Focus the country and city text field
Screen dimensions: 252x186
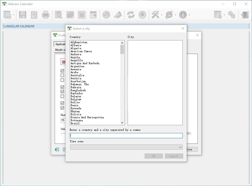[x=126, y=136]
